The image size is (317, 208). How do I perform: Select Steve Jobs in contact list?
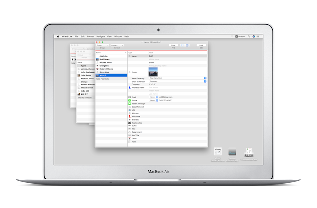tap(111, 72)
